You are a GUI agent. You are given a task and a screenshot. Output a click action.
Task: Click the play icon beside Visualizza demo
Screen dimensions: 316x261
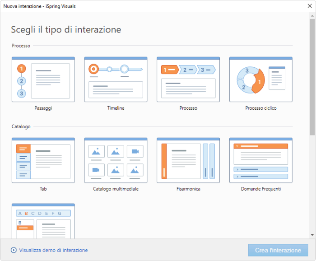pos(14,250)
